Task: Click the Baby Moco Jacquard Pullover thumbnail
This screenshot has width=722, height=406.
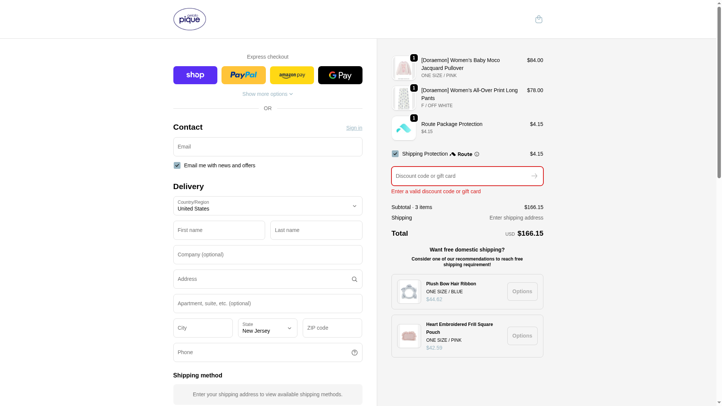Action: (403, 68)
